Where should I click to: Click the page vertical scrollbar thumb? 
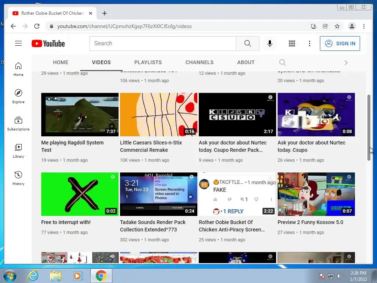point(369,127)
